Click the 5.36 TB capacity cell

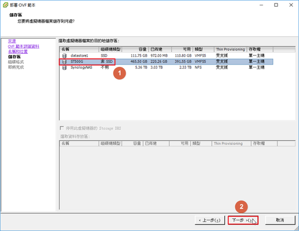tap(141, 67)
